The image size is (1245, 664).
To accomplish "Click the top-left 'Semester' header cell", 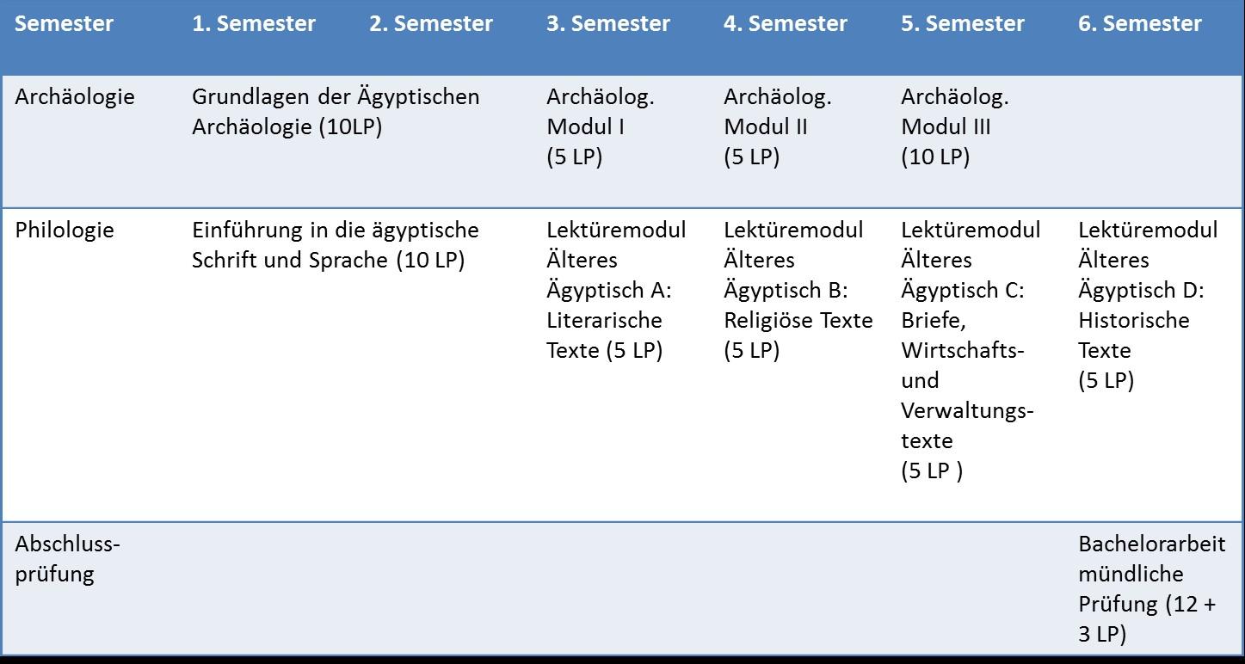I will point(65,24).
